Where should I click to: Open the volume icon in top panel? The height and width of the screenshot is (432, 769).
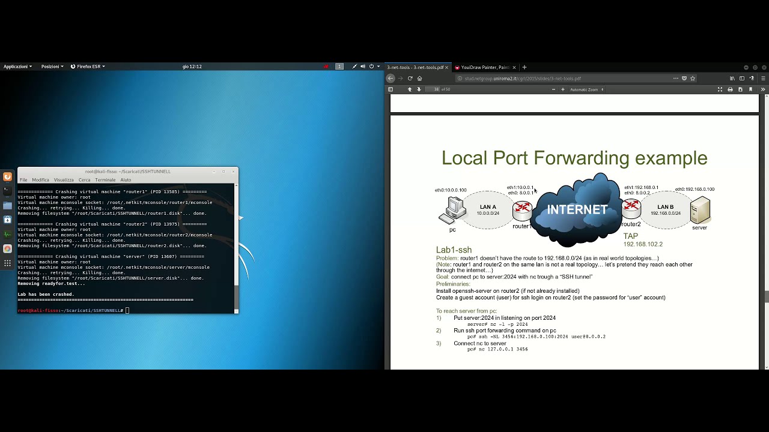tap(363, 67)
